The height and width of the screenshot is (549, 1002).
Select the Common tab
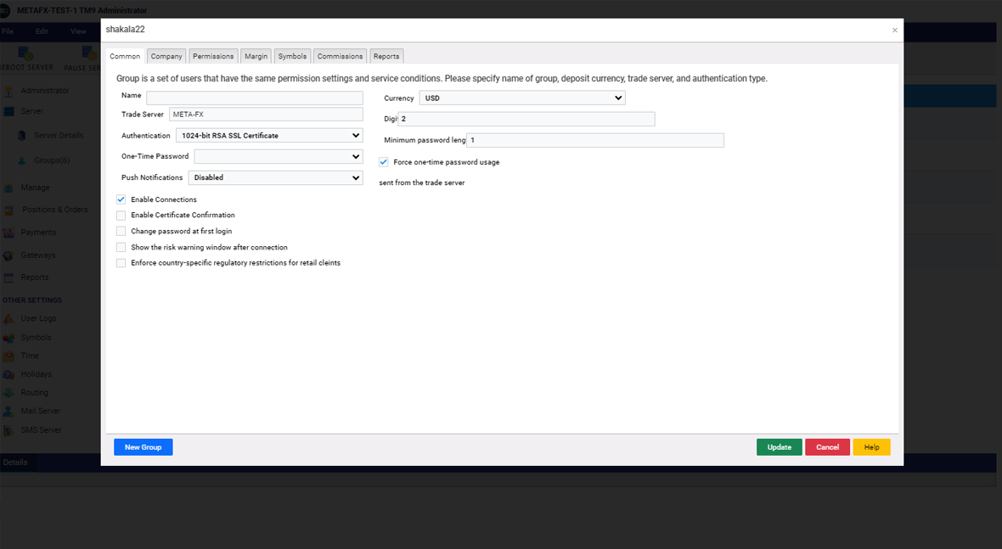coord(125,56)
